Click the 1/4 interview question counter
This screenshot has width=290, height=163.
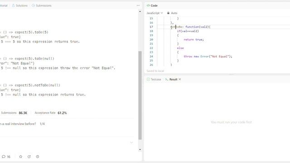[x=42, y=124]
